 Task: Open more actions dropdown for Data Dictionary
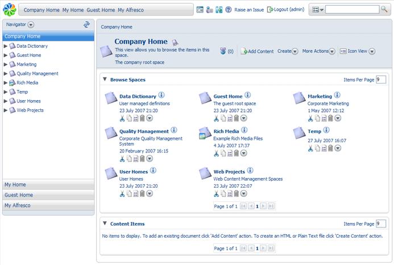150,118
